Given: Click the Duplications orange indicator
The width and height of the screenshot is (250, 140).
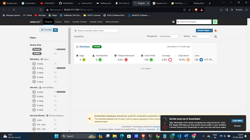Looking at the screenshot, I should click(188, 60).
